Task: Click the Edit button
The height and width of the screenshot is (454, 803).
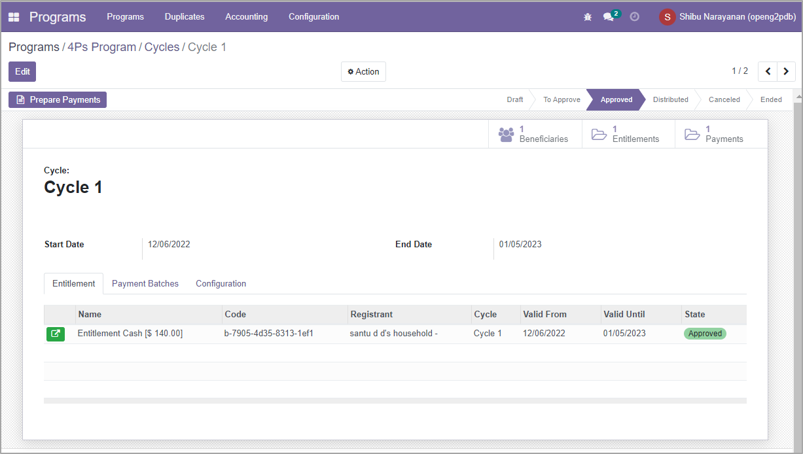Action: click(22, 71)
